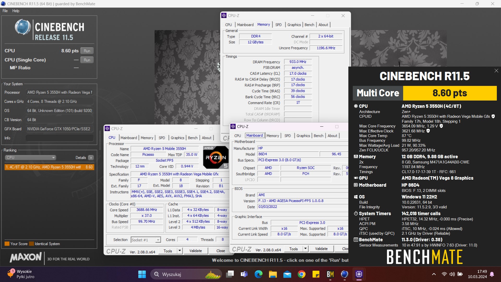This screenshot has height=282, width=501.
Task: Select the first ranking entry 4C/8T Ryzen
Action: pos(49,167)
